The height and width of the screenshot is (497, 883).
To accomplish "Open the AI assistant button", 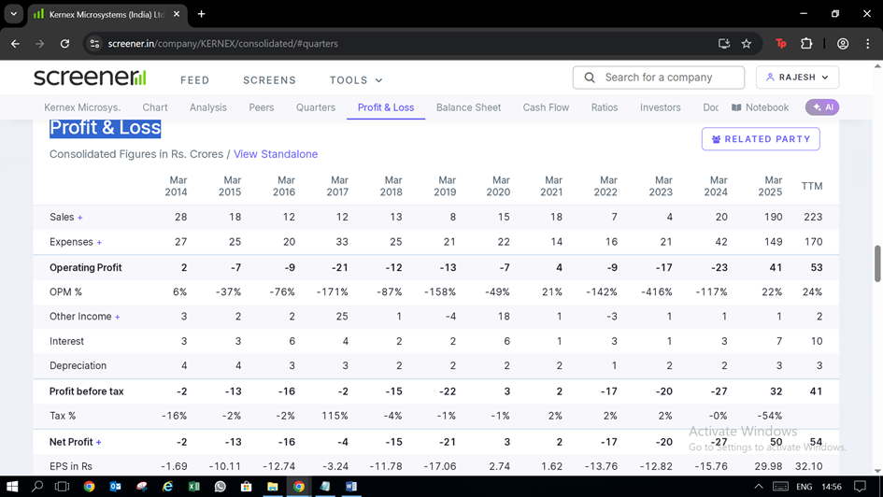I will pos(822,107).
